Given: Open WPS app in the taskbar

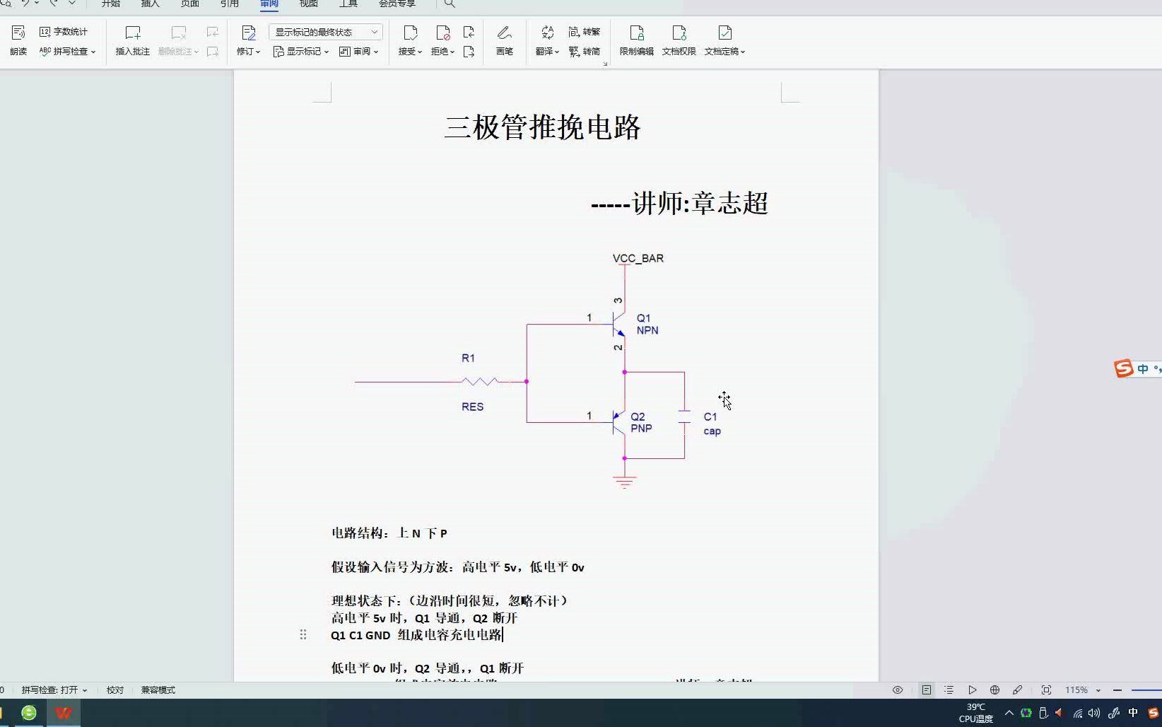Looking at the screenshot, I should pyautogui.click(x=64, y=713).
